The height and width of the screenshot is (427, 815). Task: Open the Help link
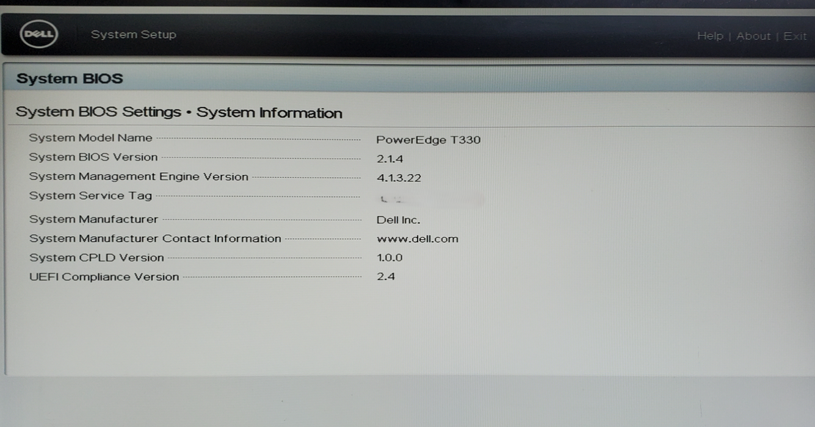[x=710, y=36]
